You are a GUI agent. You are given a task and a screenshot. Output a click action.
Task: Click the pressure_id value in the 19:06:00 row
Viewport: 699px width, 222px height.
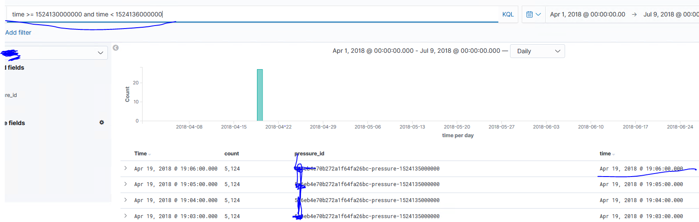click(x=367, y=169)
